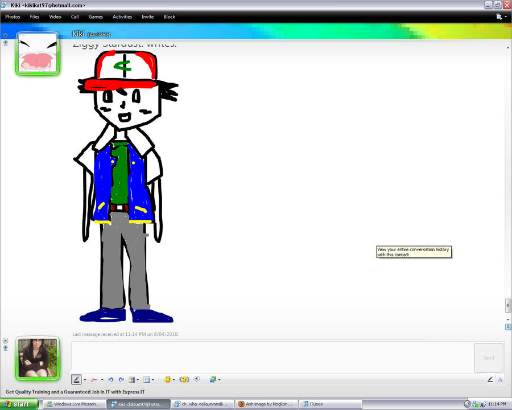This screenshot has width=512, height=410.
Task: Switch to handwriting mode
Action: (x=490, y=379)
